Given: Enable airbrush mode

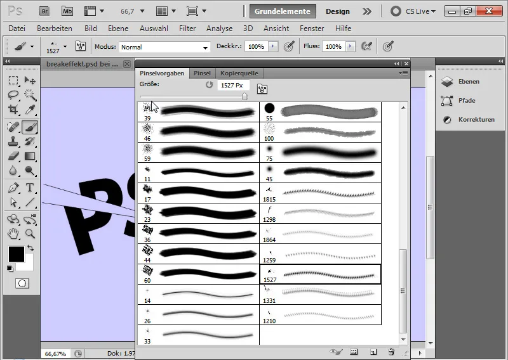Looking at the screenshot, I should click(x=367, y=46).
